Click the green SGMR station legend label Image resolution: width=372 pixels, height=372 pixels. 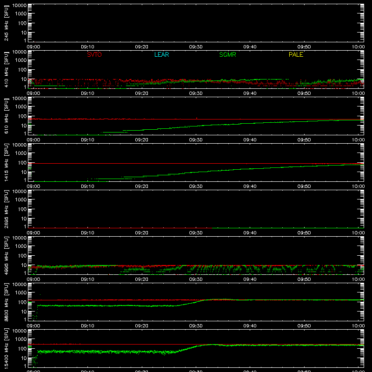[x=227, y=54]
